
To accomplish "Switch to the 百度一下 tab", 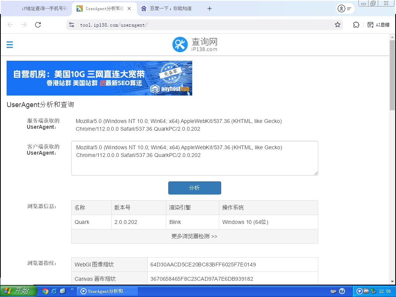I will (170, 9).
